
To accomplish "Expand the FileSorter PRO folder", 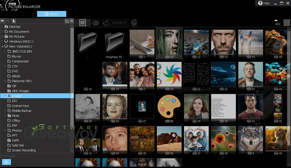I will [x=5, y=81].
